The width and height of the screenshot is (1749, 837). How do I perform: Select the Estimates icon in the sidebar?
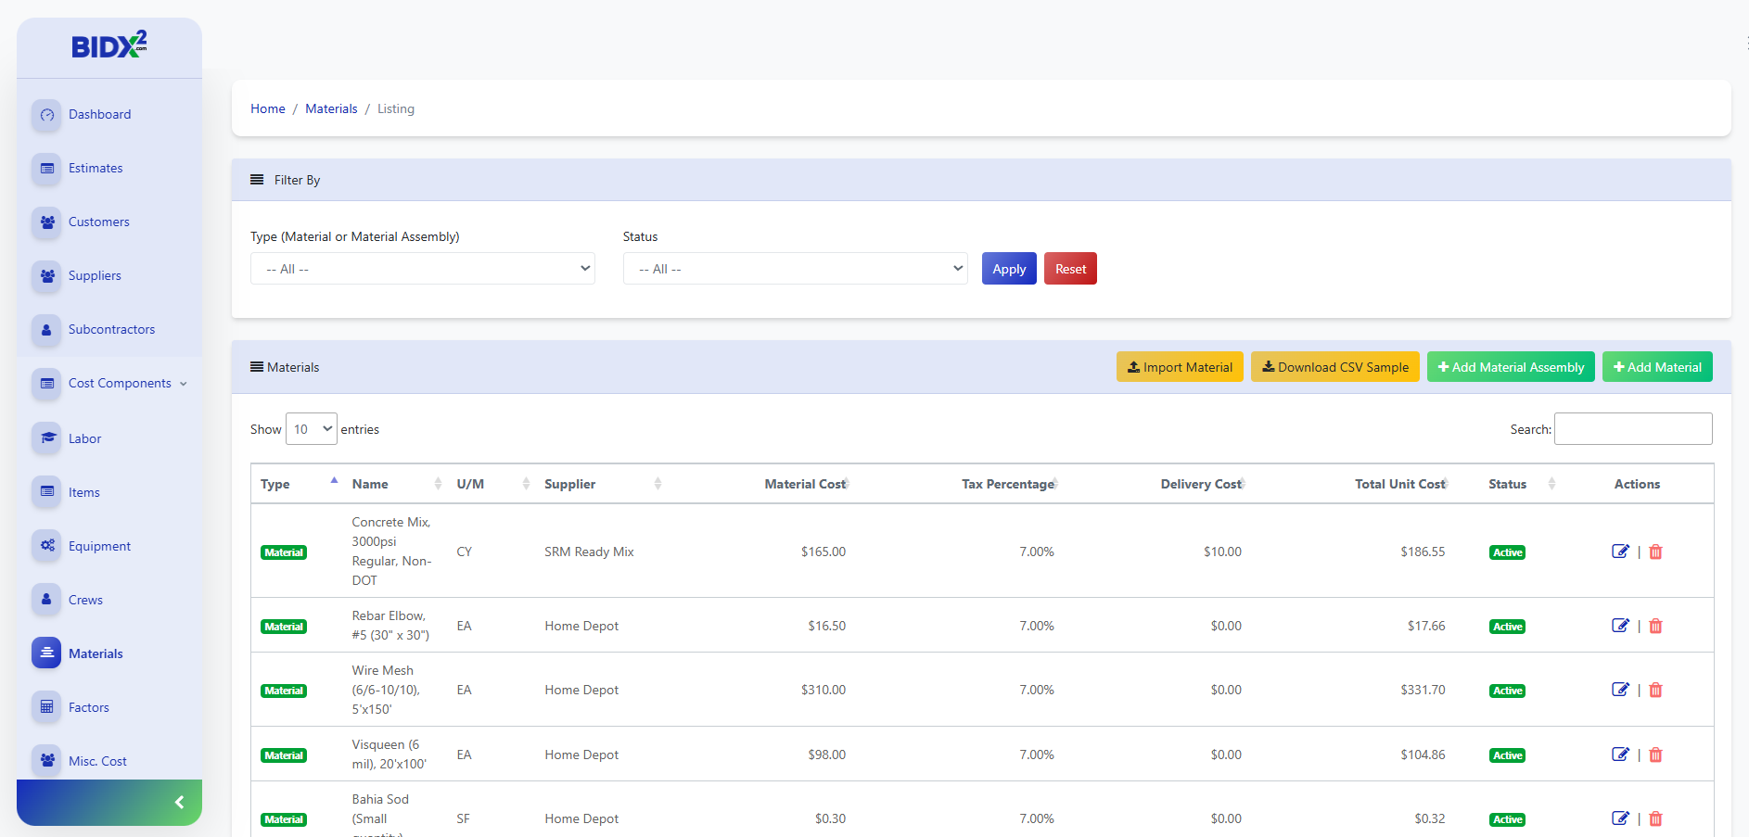pyautogui.click(x=46, y=168)
